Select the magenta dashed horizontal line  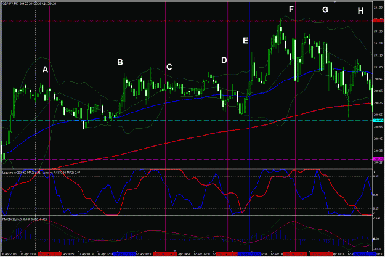click(187, 159)
